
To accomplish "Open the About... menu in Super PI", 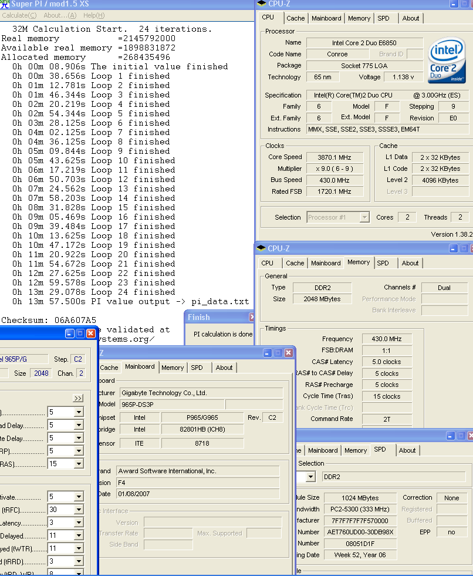I will click(60, 15).
